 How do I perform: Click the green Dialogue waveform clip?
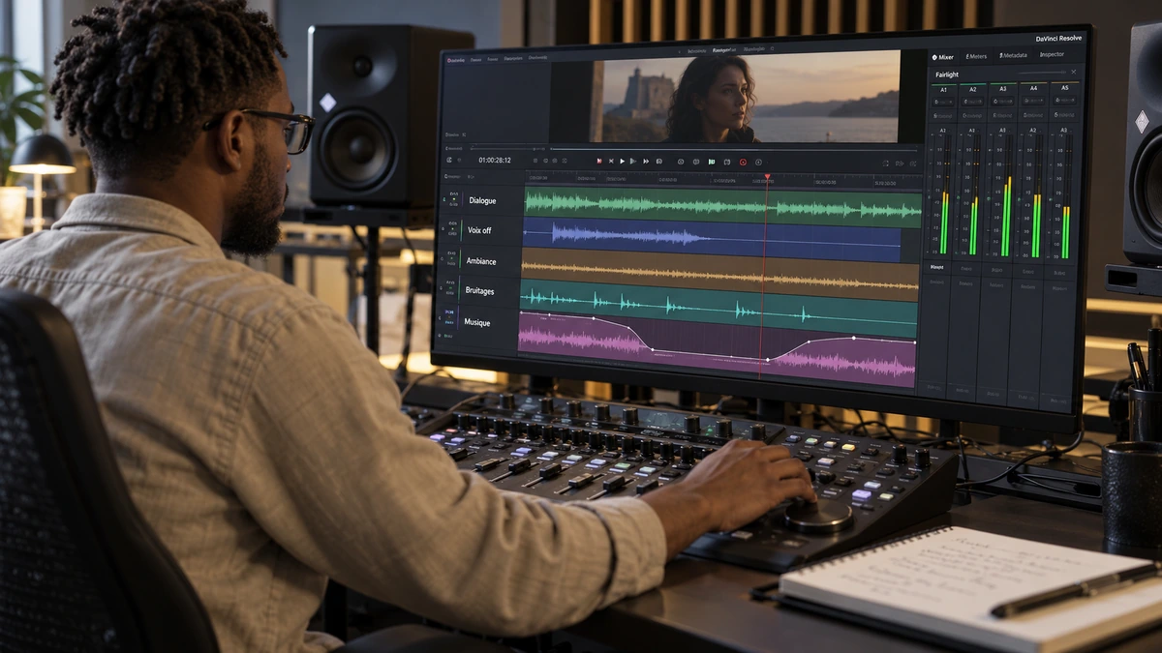tap(722, 205)
